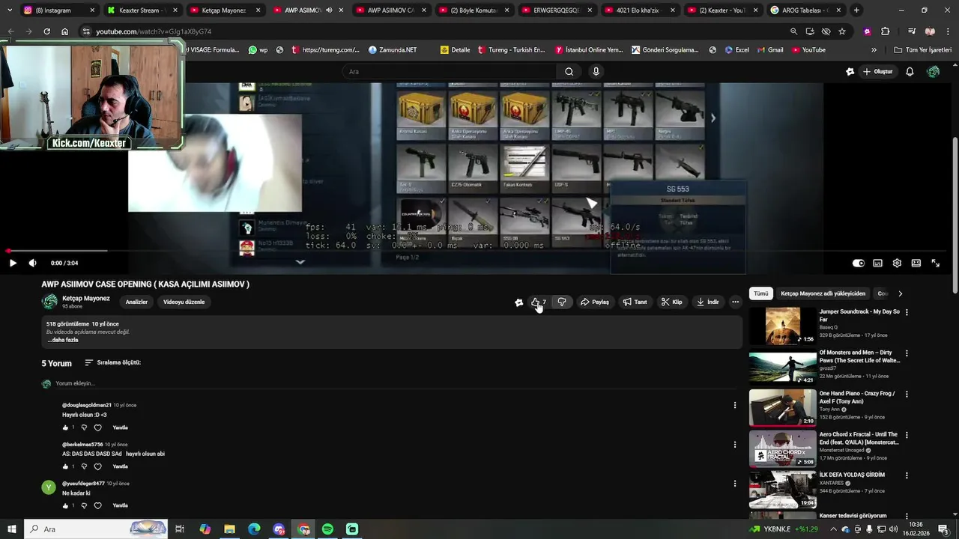
Task: Click the Windows Start button
Action: 11,529
